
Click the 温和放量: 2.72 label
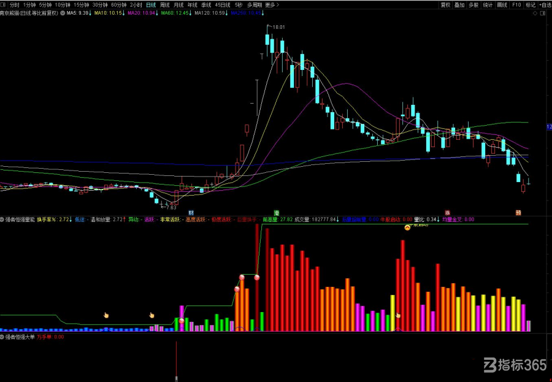[108, 220]
